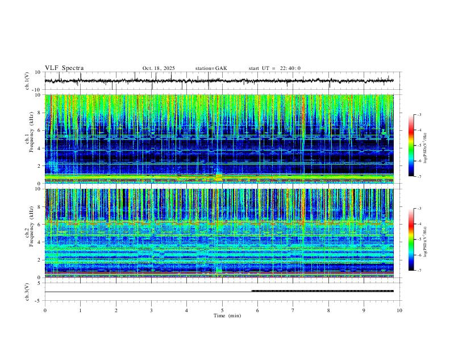450x348 pixels.
Task: Click the bright low-frequency burst near 5 min in ch.1
Action: click(x=219, y=176)
